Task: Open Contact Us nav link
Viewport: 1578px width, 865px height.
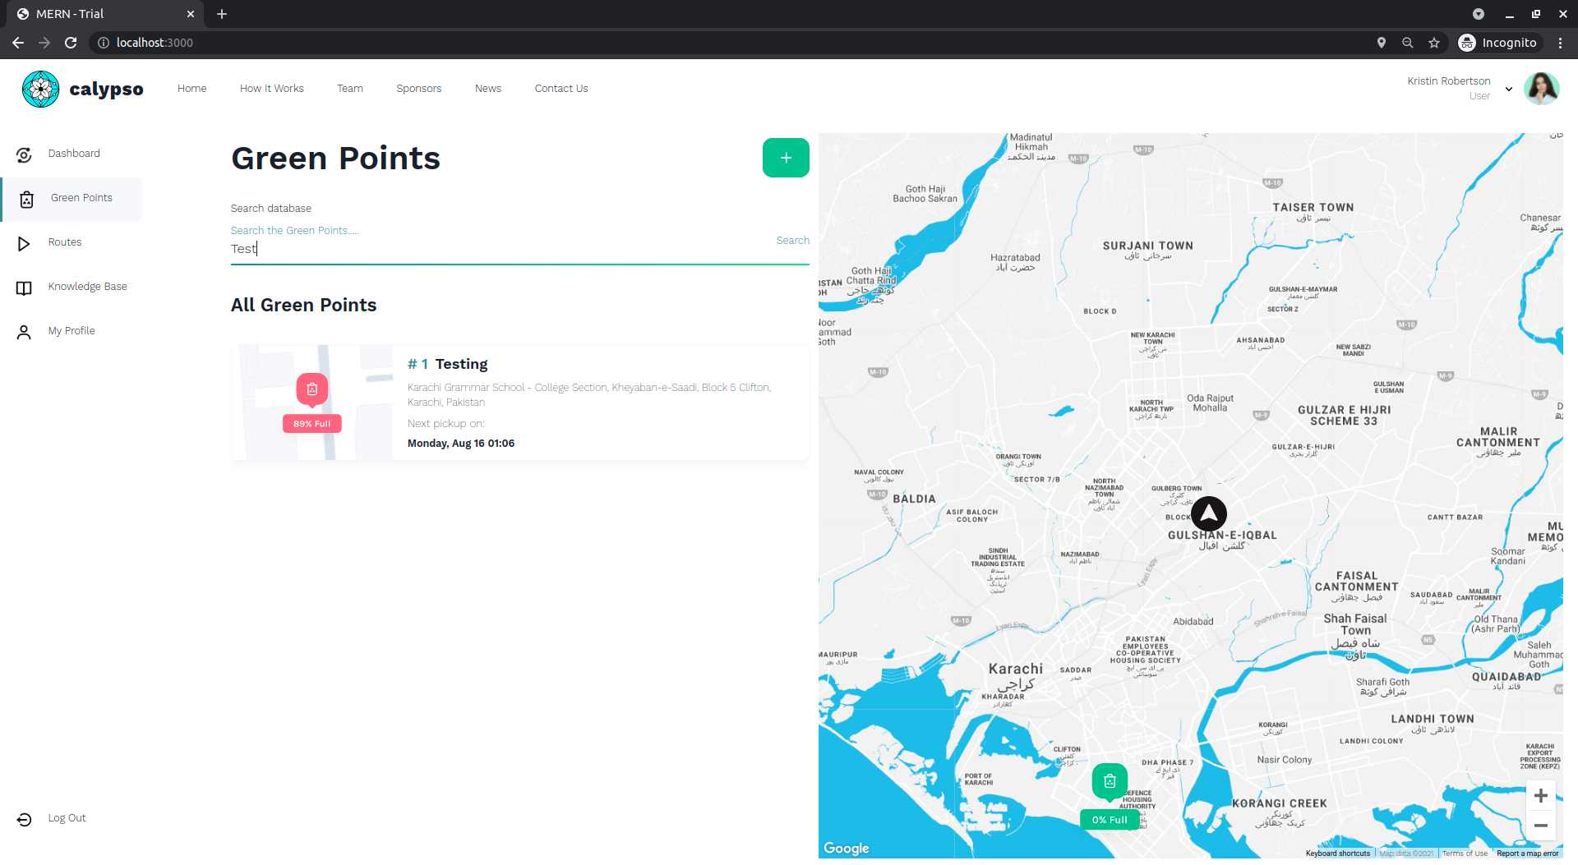Action: (561, 89)
